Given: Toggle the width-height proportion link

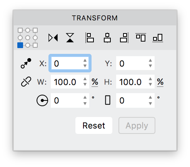Looking at the screenshot, I should click(26, 82).
